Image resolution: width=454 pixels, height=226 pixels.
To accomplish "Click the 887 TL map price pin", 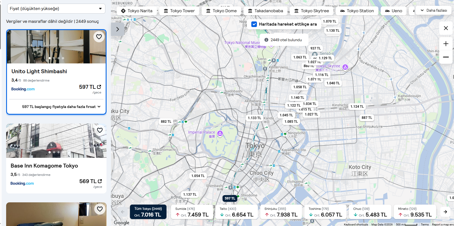I will click(367, 117).
